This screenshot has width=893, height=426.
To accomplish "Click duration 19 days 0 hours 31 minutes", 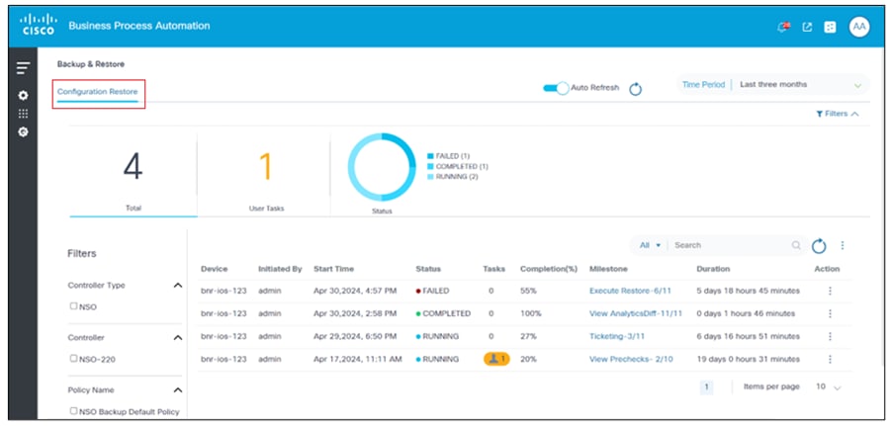I will 749,359.
